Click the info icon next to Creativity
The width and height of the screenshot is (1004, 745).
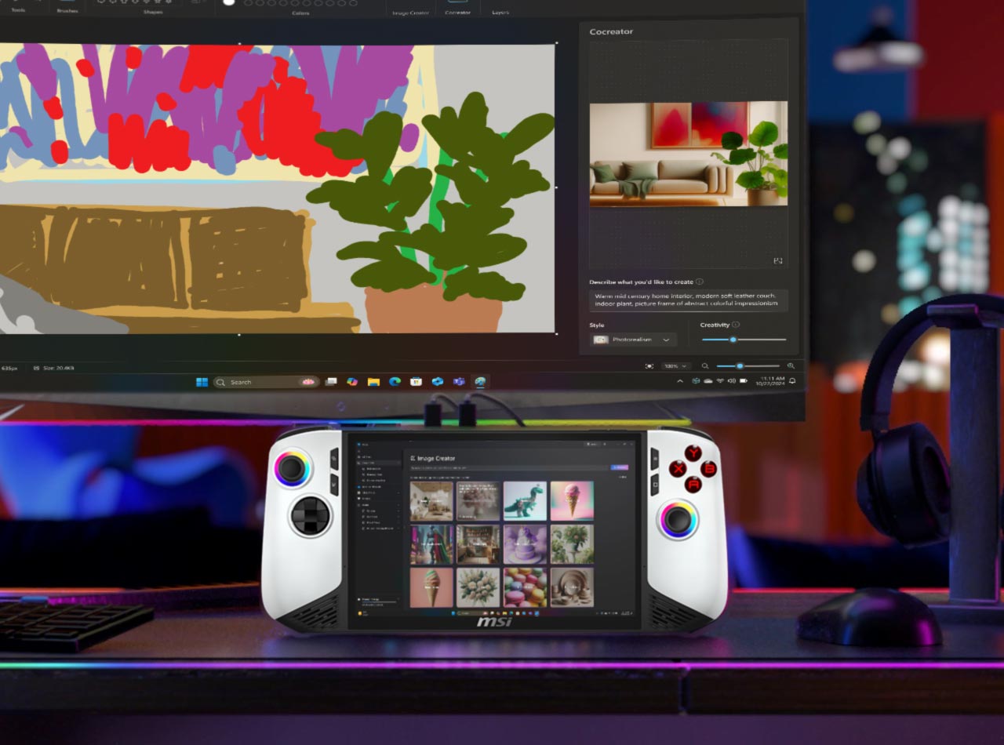pyautogui.click(x=736, y=325)
